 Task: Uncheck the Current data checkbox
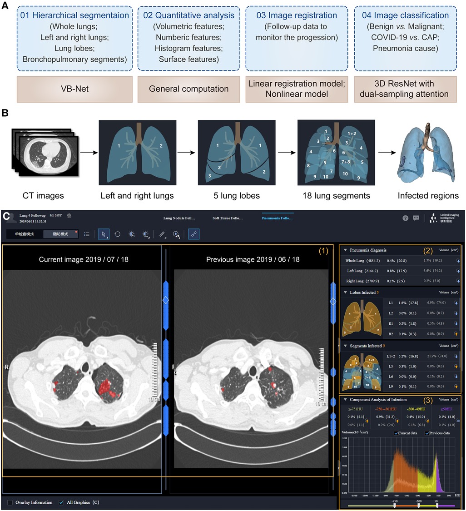tap(396, 433)
